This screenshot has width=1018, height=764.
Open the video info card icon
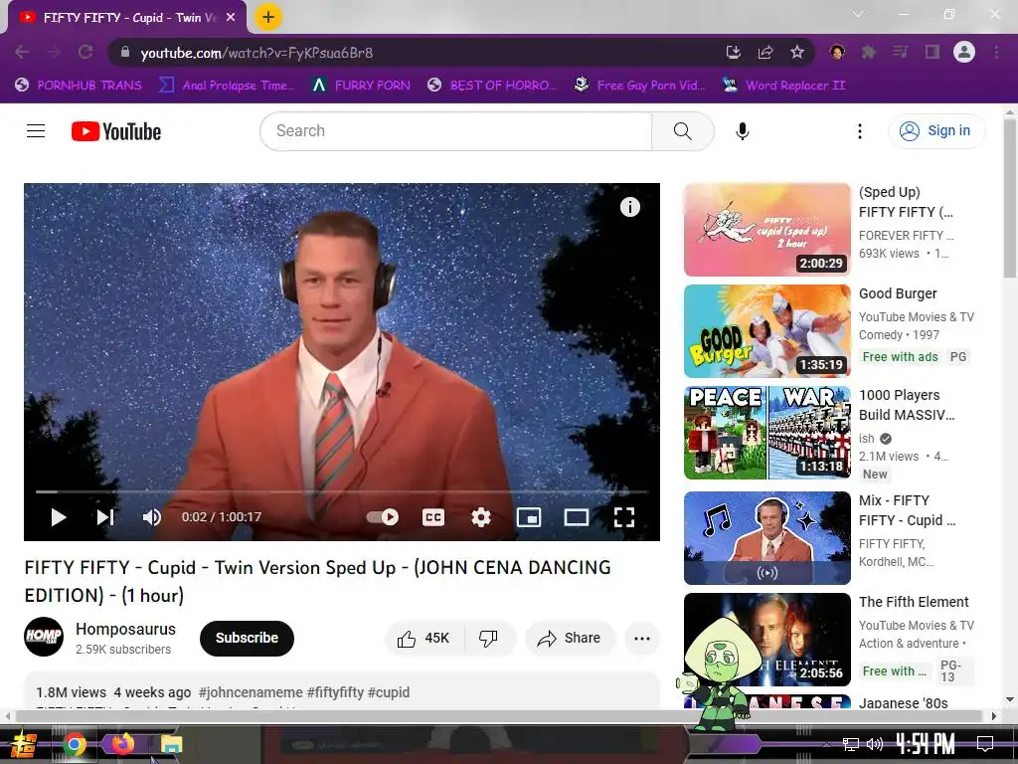point(629,207)
